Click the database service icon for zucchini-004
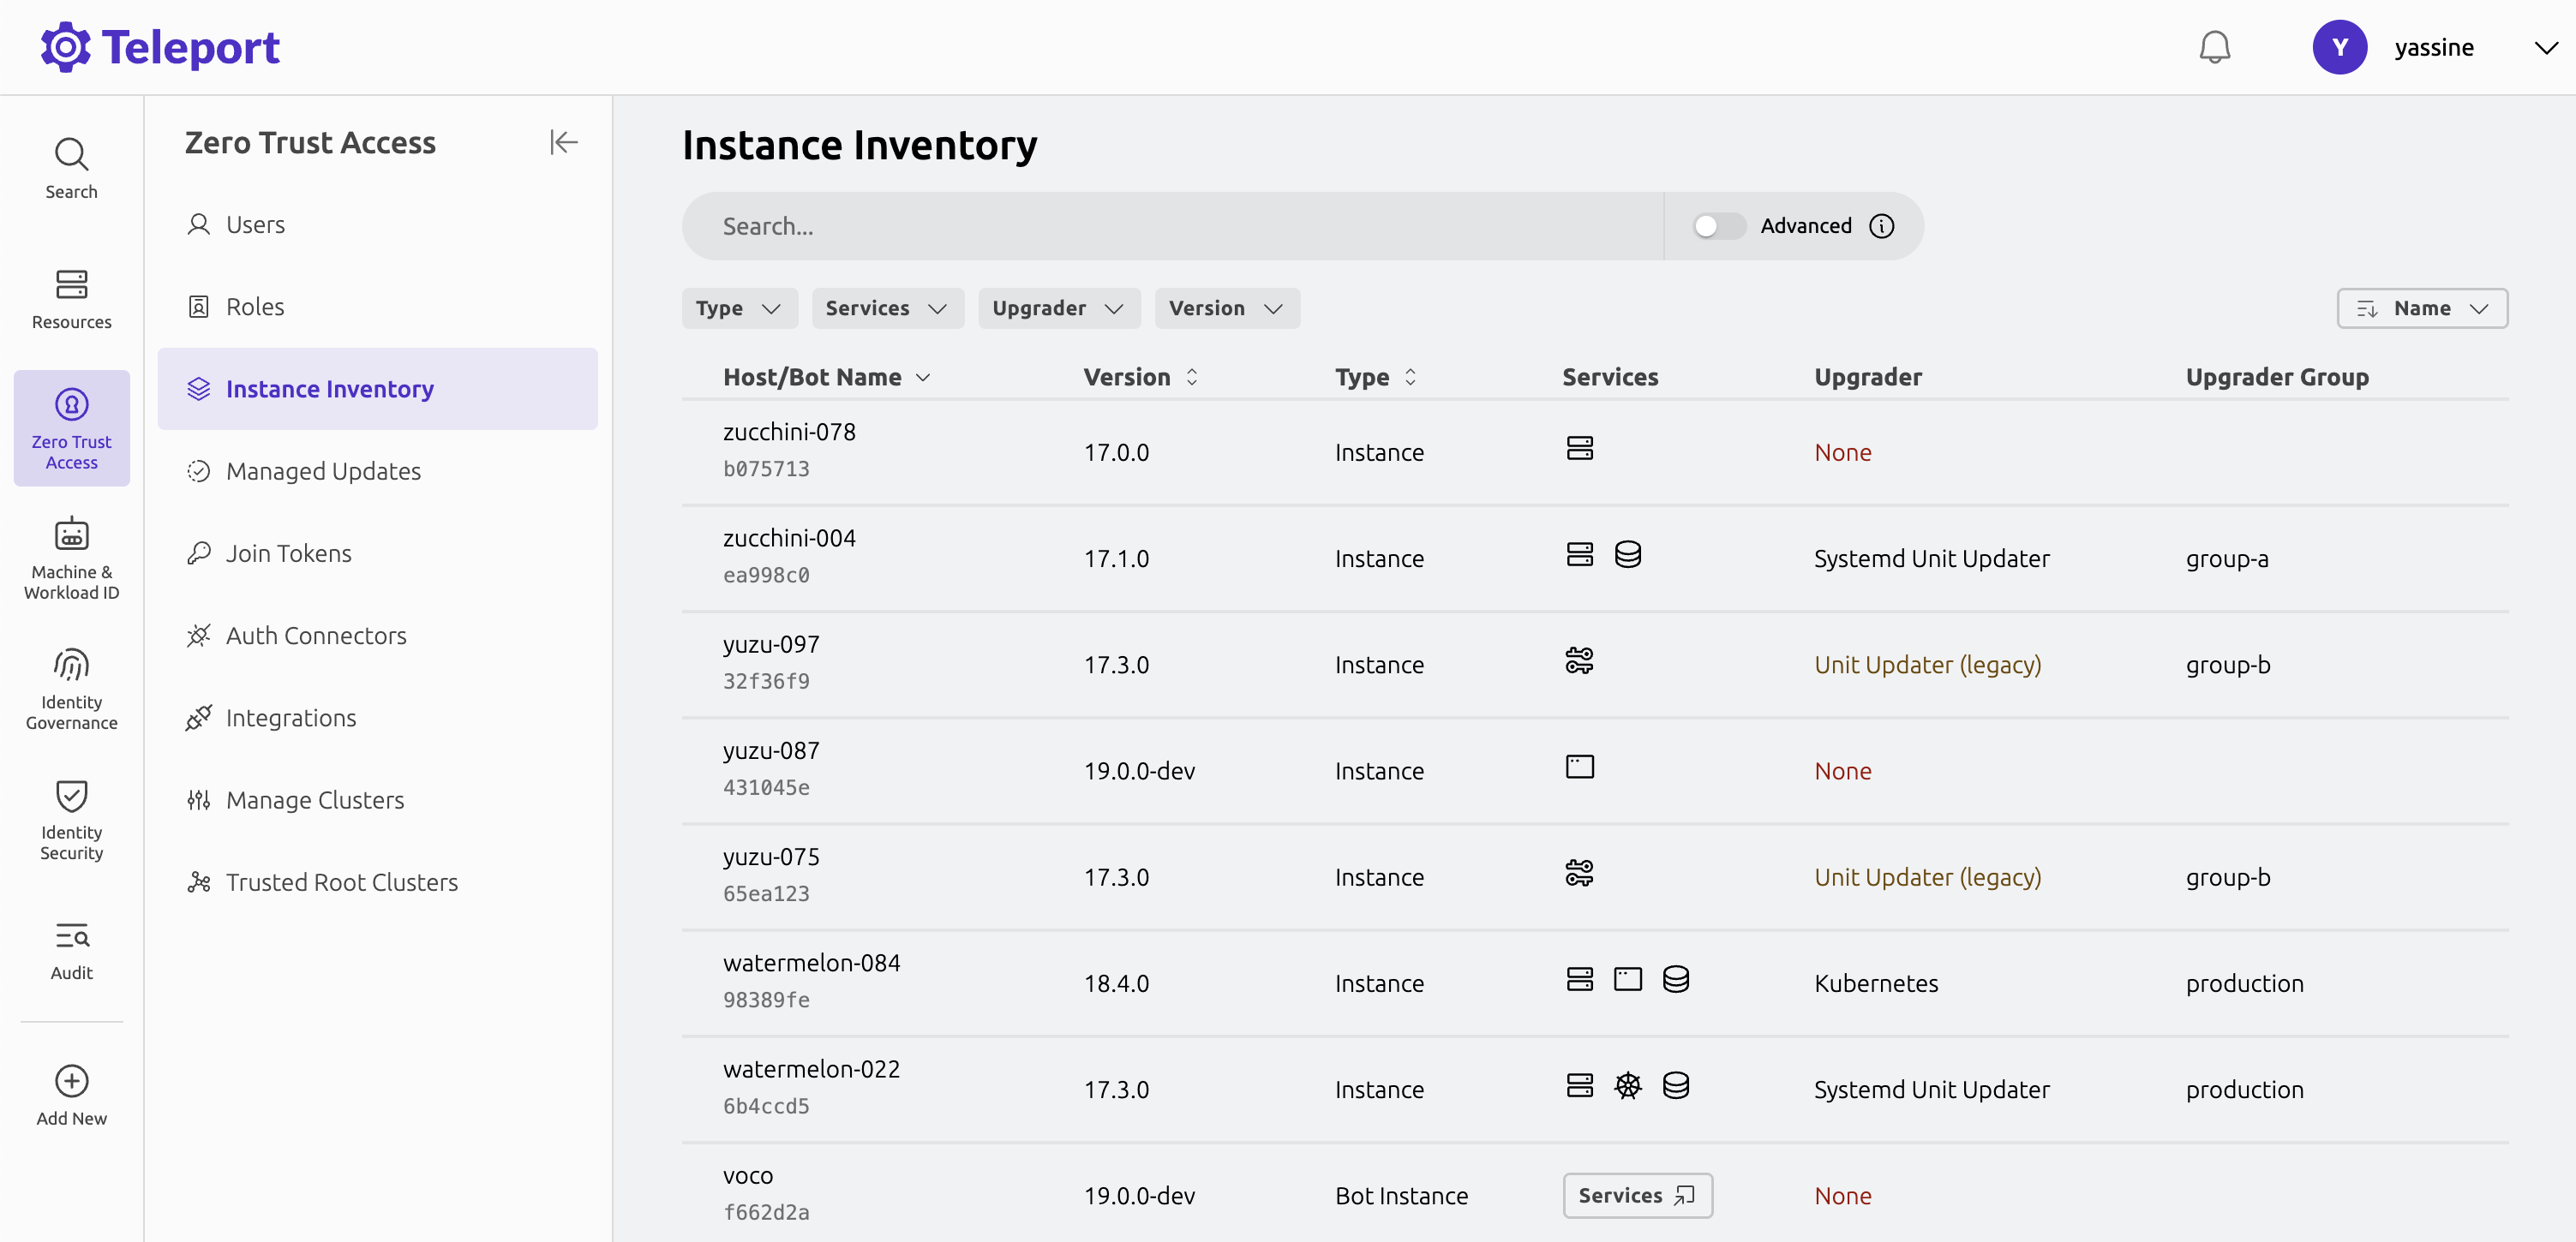This screenshot has width=2576, height=1242. click(1629, 553)
